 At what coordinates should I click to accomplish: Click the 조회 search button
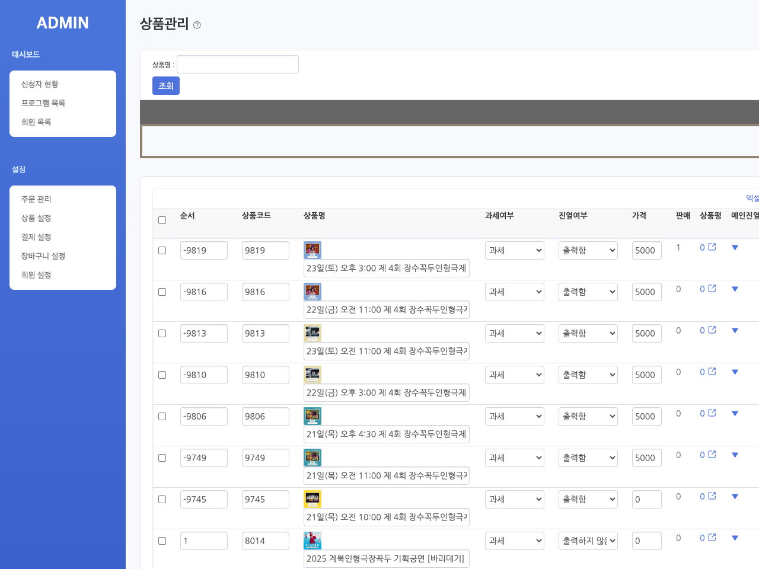tap(166, 86)
